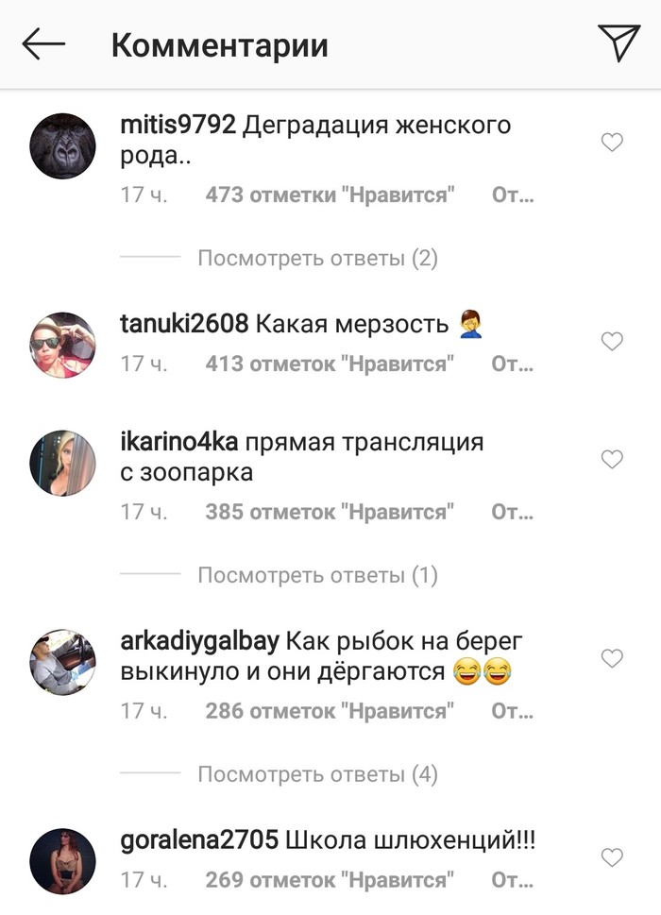
Task: Open tanuki2608 profile avatar
Action: click(x=62, y=345)
